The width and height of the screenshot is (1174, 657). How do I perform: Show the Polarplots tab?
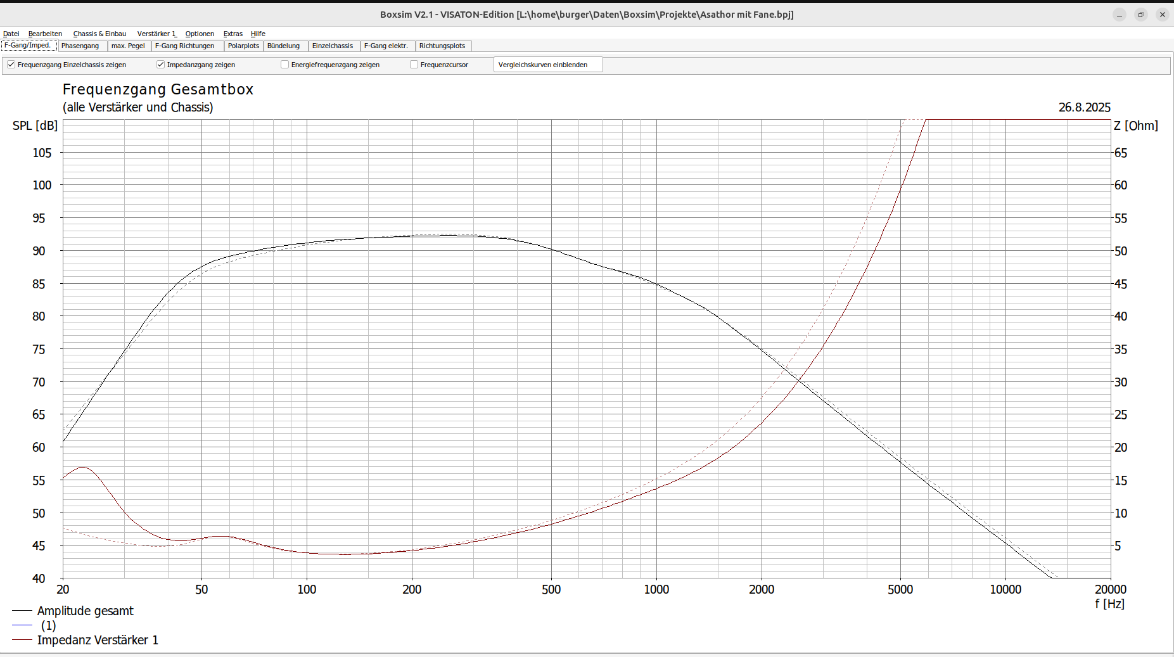click(243, 46)
